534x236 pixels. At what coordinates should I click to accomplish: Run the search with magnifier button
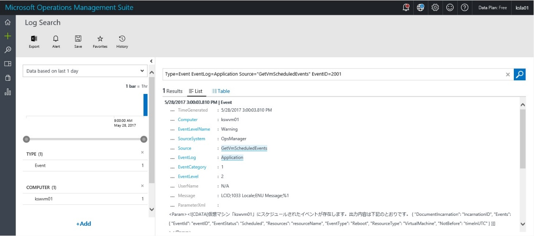point(520,74)
